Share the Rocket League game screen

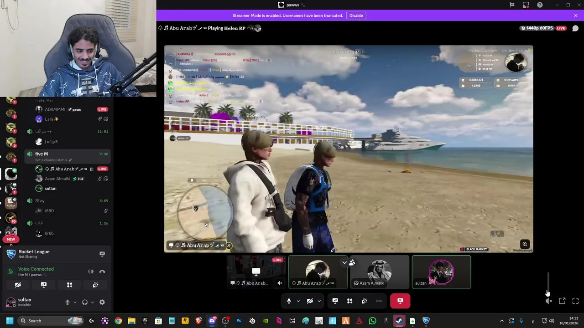point(102,254)
